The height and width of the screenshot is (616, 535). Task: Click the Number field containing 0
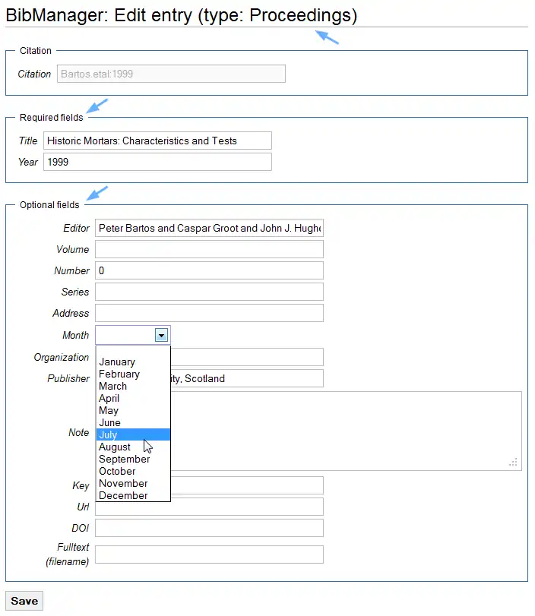(209, 270)
